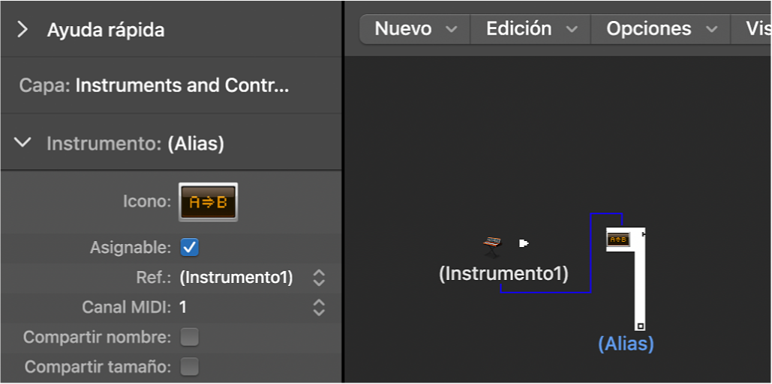Select the Instrumento1 keyboard icon
772x384 pixels.
pyautogui.click(x=491, y=243)
